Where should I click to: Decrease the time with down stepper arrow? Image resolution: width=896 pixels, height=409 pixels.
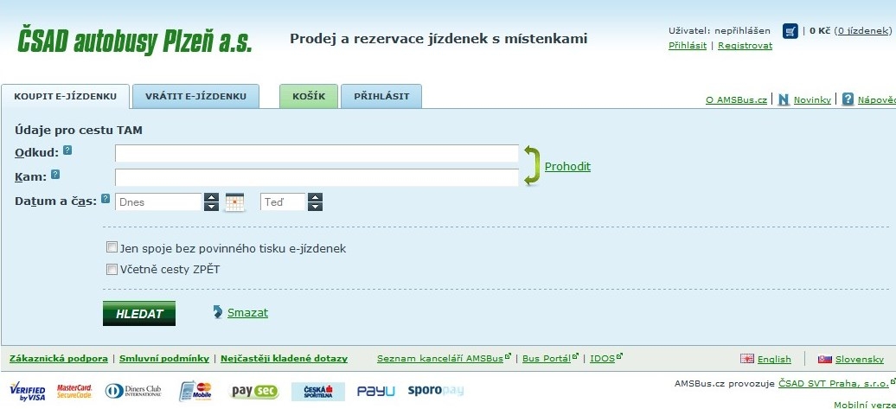coord(315,206)
